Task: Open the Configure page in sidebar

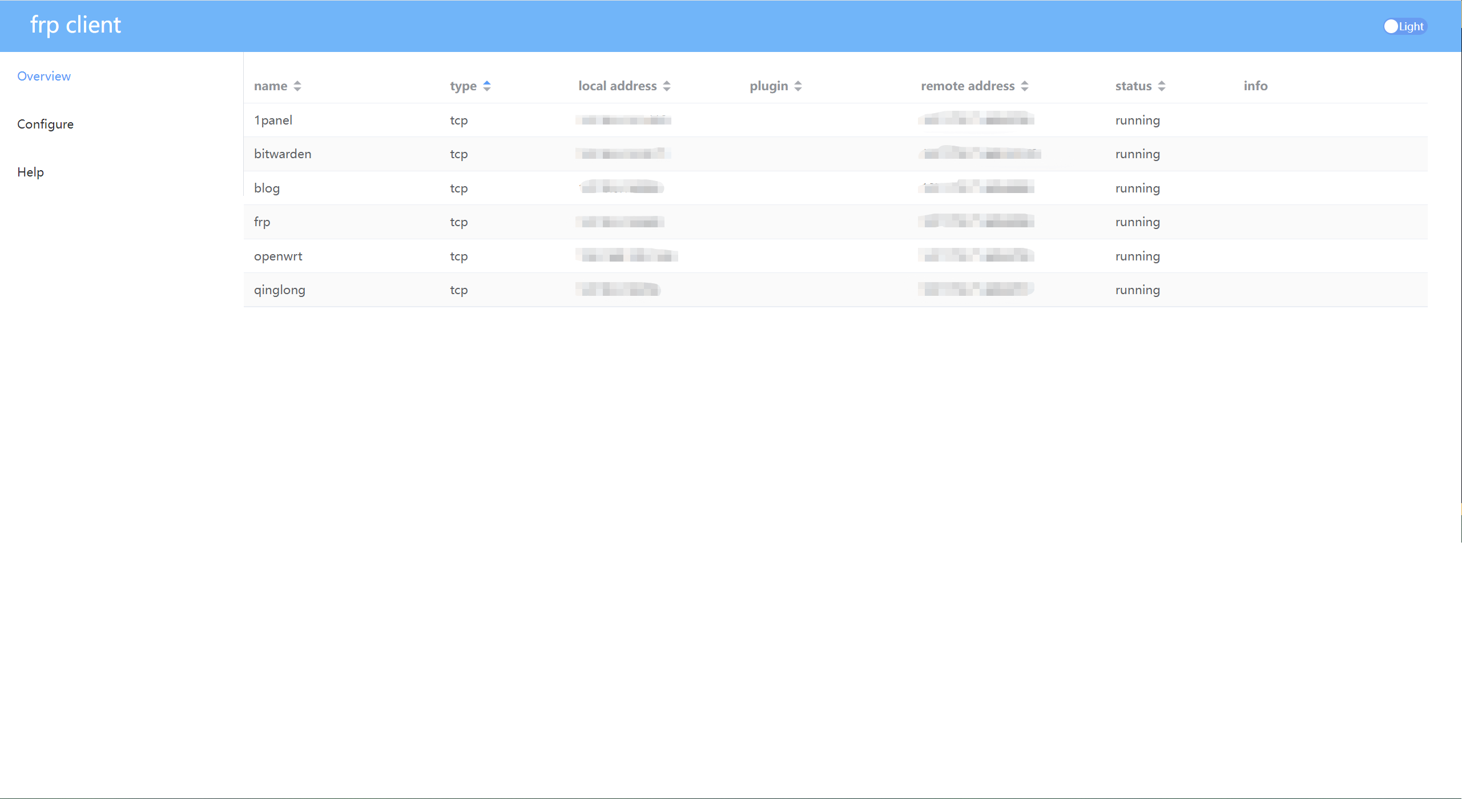Action: pos(45,125)
